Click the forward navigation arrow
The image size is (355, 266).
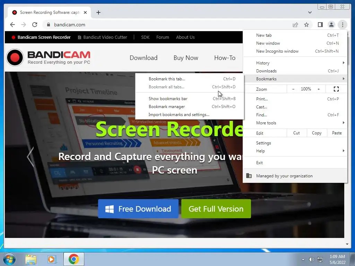point(24,25)
